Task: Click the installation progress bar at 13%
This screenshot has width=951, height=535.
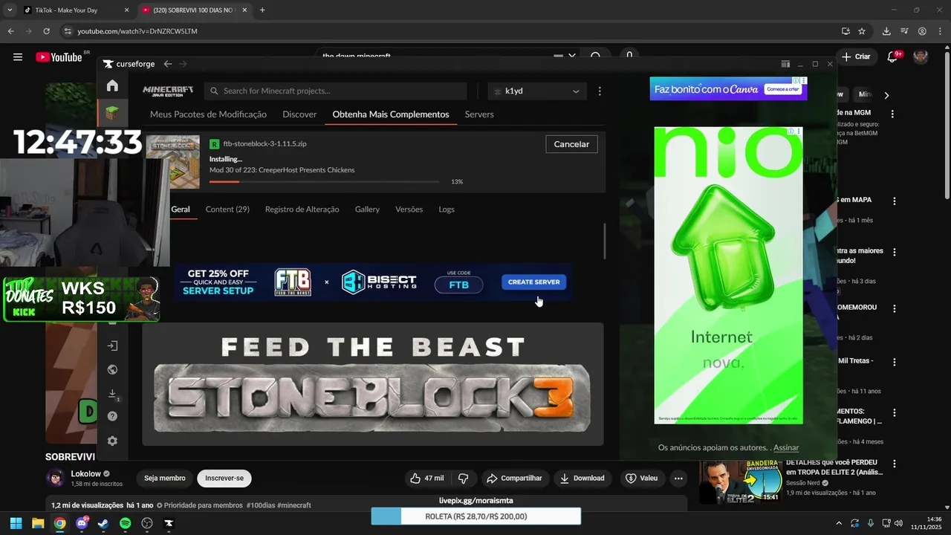Action: (325, 182)
